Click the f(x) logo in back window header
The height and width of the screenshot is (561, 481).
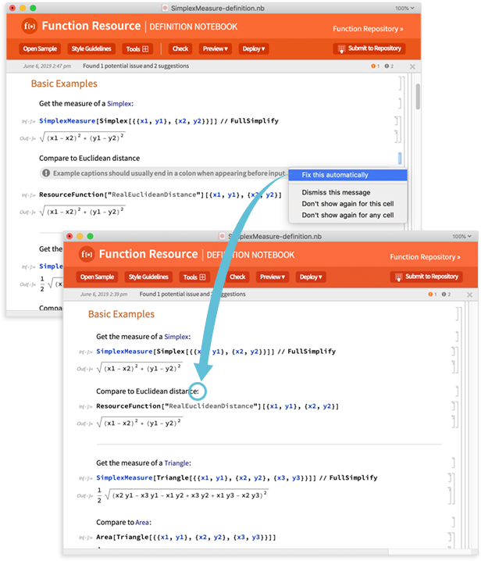click(30, 26)
